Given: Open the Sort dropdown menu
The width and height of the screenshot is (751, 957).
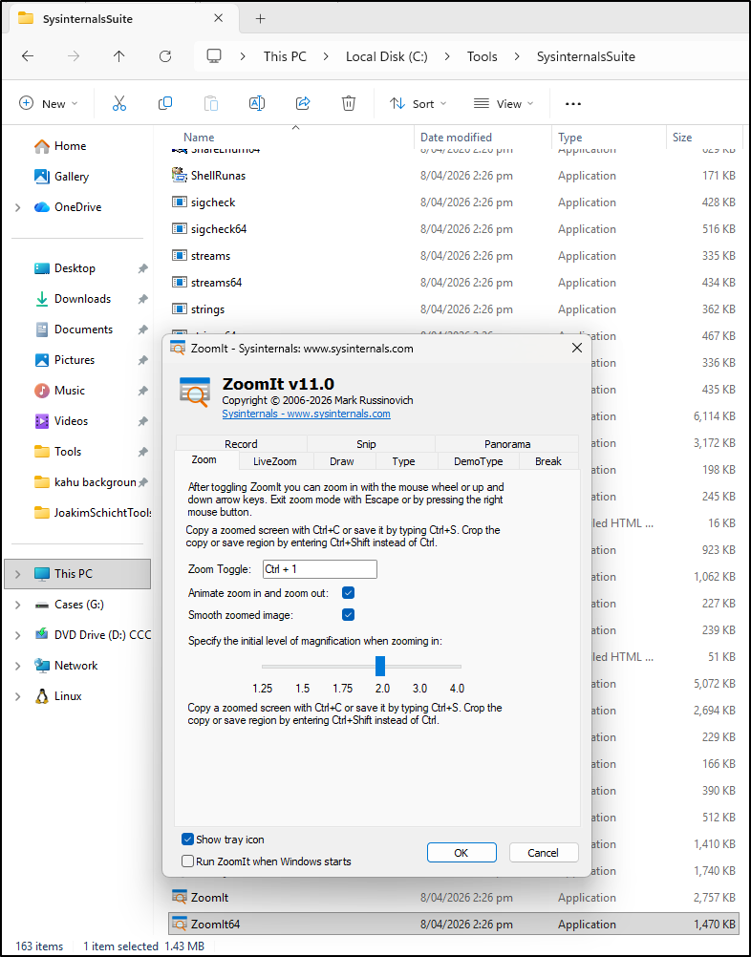Looking at the screenshot, I should click(x=418, y=104).
